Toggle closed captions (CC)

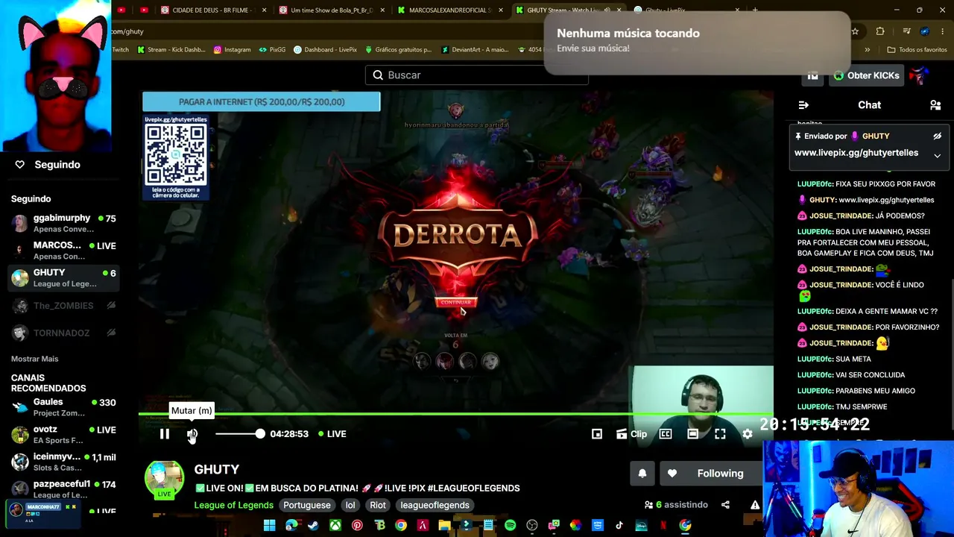click(666, 433)
